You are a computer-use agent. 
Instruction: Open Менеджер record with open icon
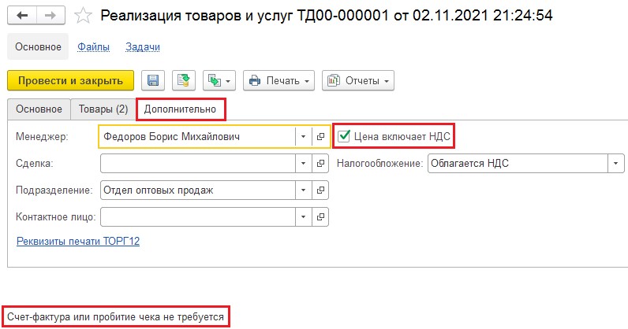(320, 137)
